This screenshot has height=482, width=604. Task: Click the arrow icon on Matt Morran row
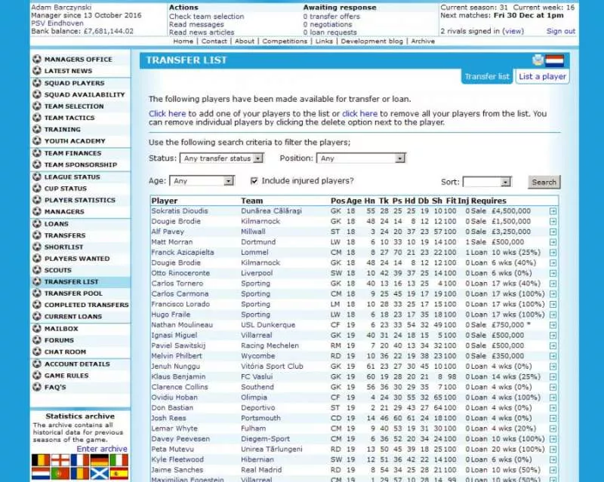(553, 242)
